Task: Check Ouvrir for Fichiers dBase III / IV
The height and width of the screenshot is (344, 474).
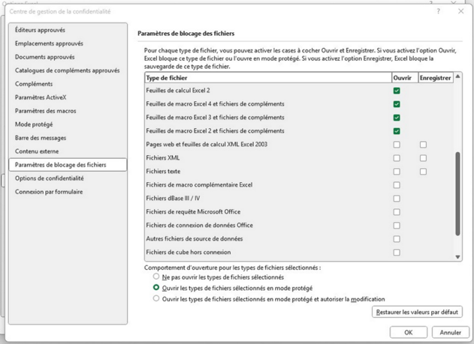Action: 397,199
